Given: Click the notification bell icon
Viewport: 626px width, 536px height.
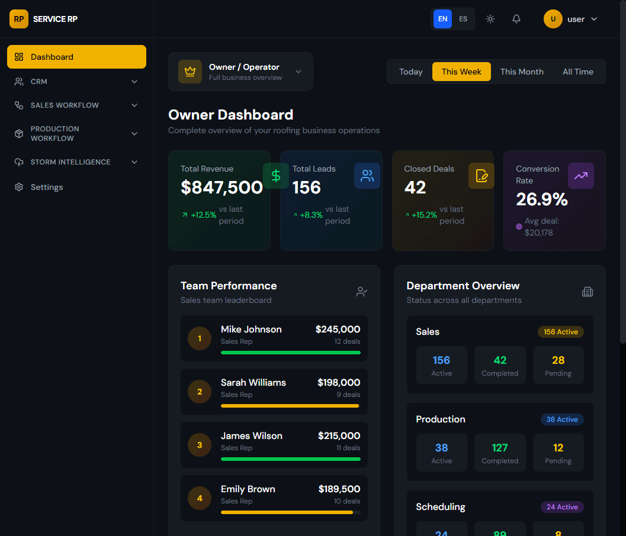Looking at the screenshot, I should point(516,19).
